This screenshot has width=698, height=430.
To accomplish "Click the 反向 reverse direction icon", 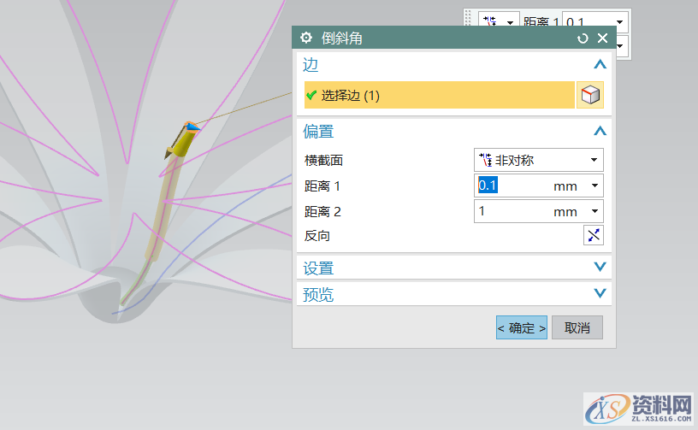I will (x=594, y=235).
